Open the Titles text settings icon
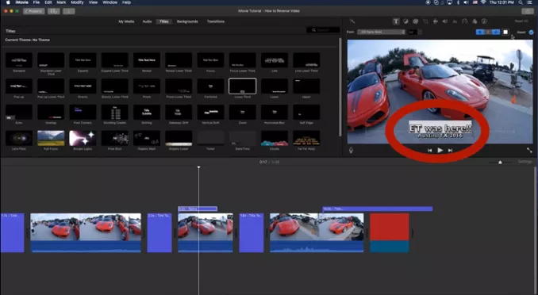This screenshot has width=538, height=295. click(396, 21)
